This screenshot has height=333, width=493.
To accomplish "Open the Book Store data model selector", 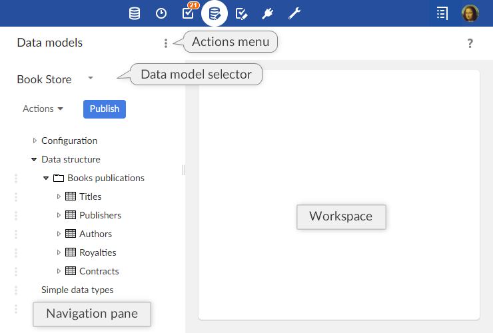I will 91,79.
